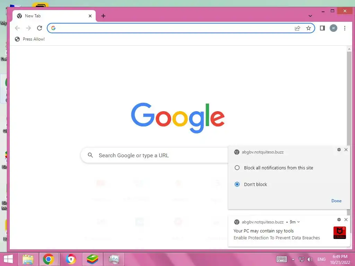Screen dimensions: 355x266
Task: Click 'Your PC may contain spy tools' text
Action: coord(263,231)
